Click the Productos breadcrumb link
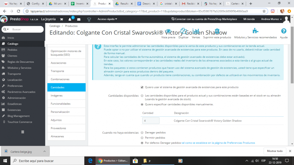 71,26
